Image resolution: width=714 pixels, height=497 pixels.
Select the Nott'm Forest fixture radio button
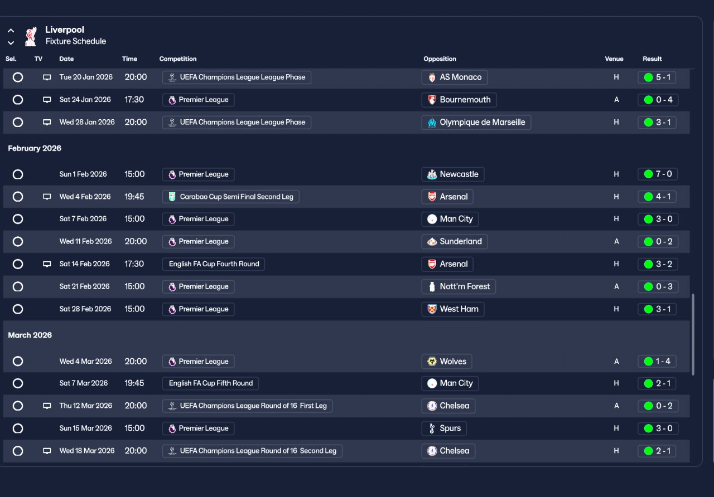tap(18, 287)
